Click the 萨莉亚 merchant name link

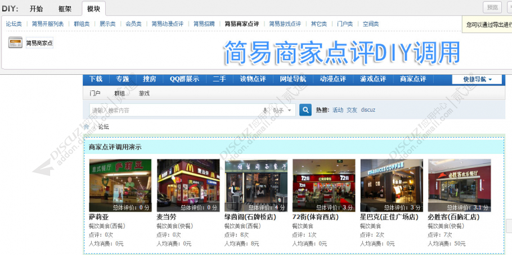(98, 217)
